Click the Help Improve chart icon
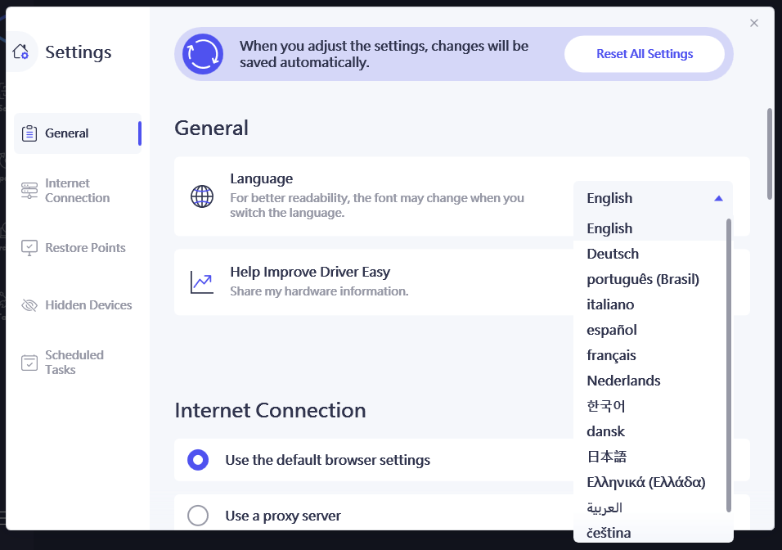The image size is (782, 550). (x=202, y=282)
